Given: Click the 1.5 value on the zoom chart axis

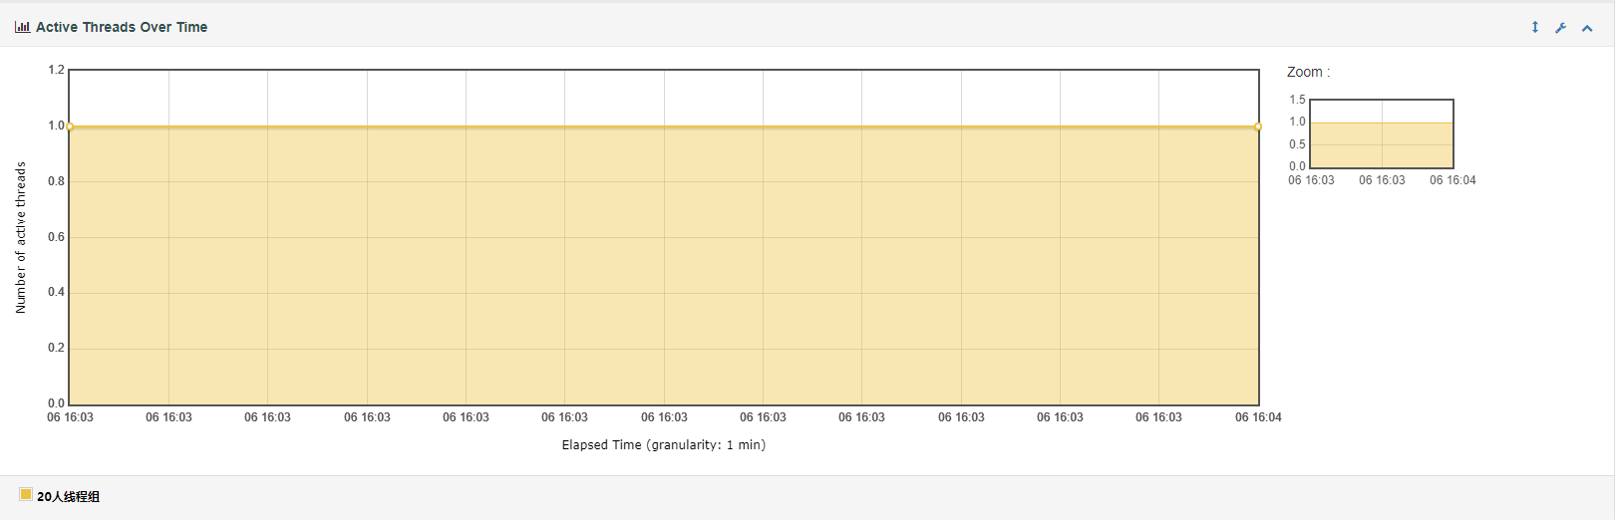Looking at the screenshot, I should point(1297,100).
